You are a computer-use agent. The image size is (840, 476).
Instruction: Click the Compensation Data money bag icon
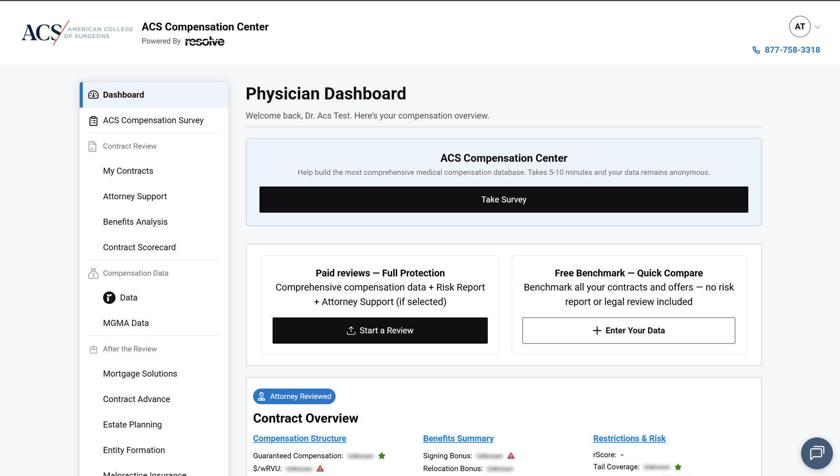click(93, 273)
